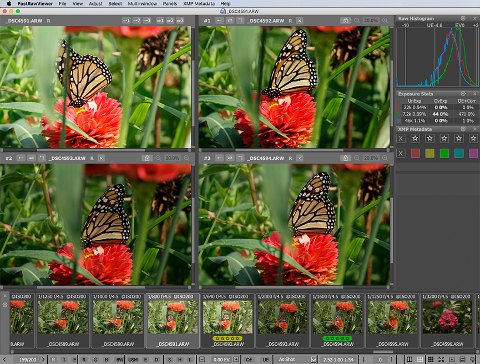The width and height of the screenshot is (480, 364).
Task: Open the XMP Metadata menu
Action: 199,3
